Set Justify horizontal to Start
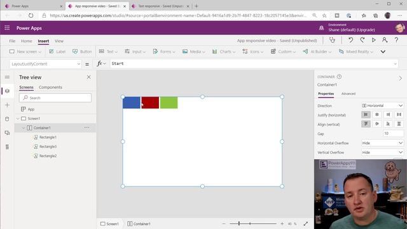Image resolution: width=407 pixels, height=229 pixels. point(366,114)
